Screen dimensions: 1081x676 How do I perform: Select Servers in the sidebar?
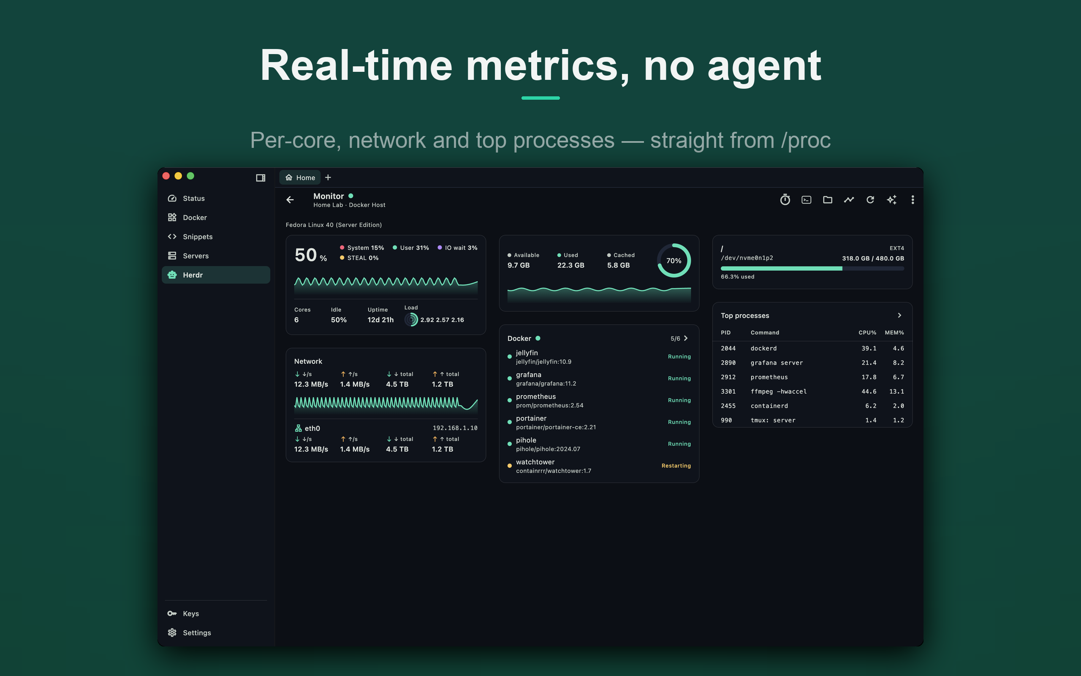[x=216, y=256]
